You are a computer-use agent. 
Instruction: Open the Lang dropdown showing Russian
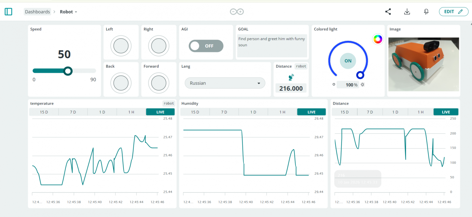(225, 83)
